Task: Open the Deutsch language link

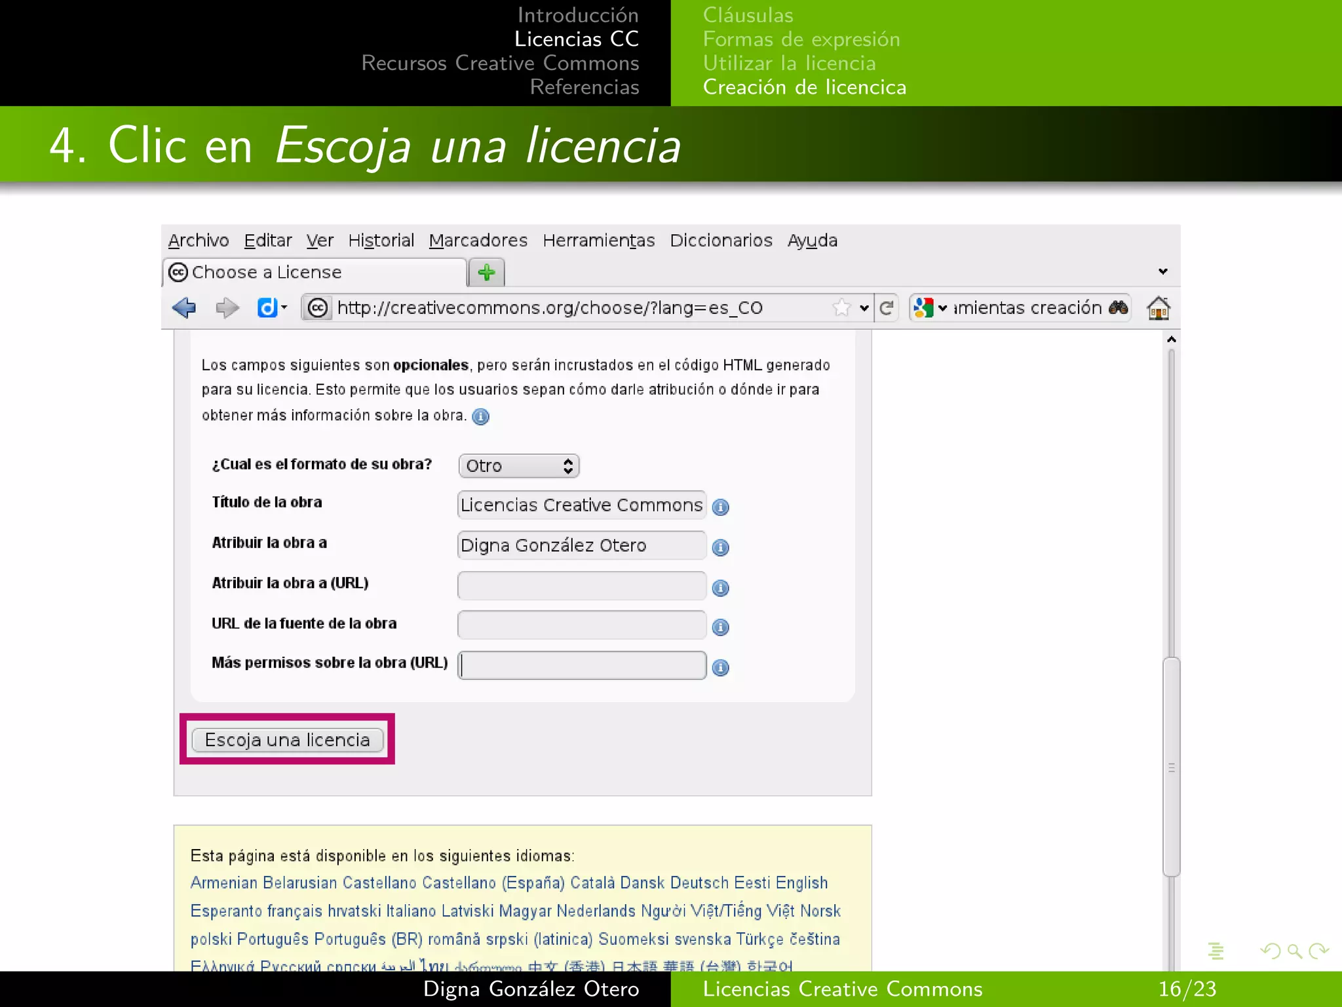Action: coord(702,882)
